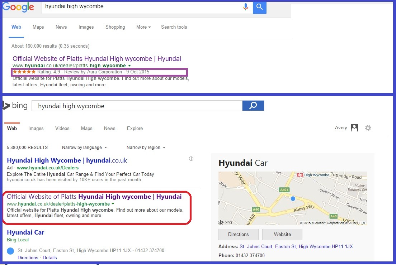Expand the Narrow by language dropdown

[x=84, y=147]
